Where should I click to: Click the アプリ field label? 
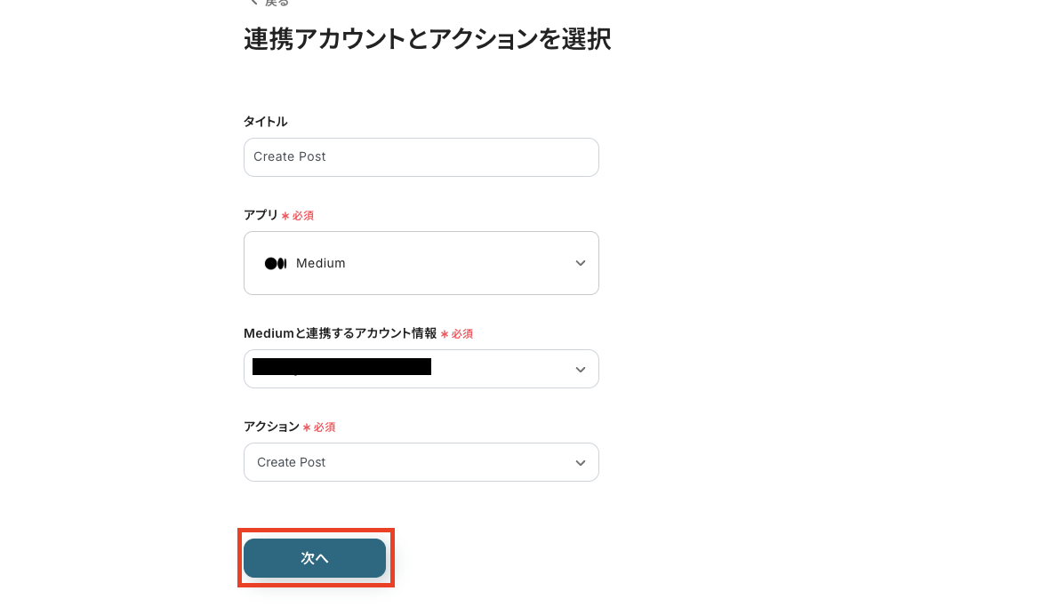point(261,215)
